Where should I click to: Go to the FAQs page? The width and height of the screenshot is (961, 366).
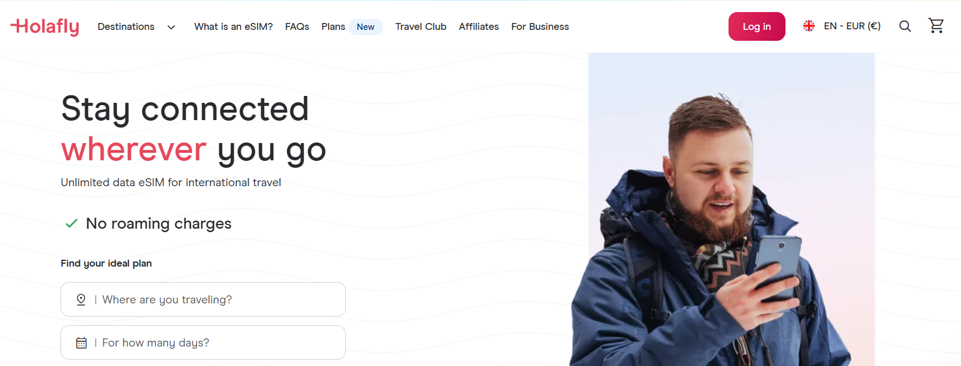[297, 26]
